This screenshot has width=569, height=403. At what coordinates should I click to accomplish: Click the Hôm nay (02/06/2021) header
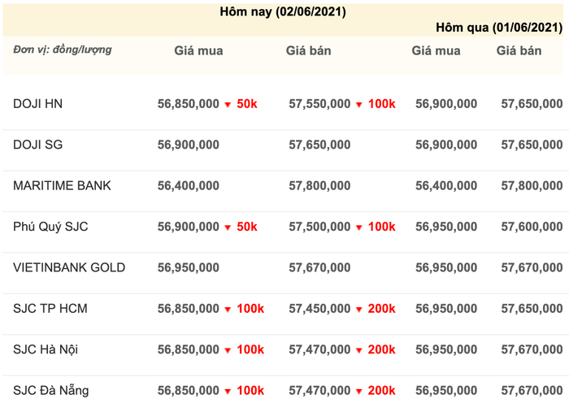283,12
